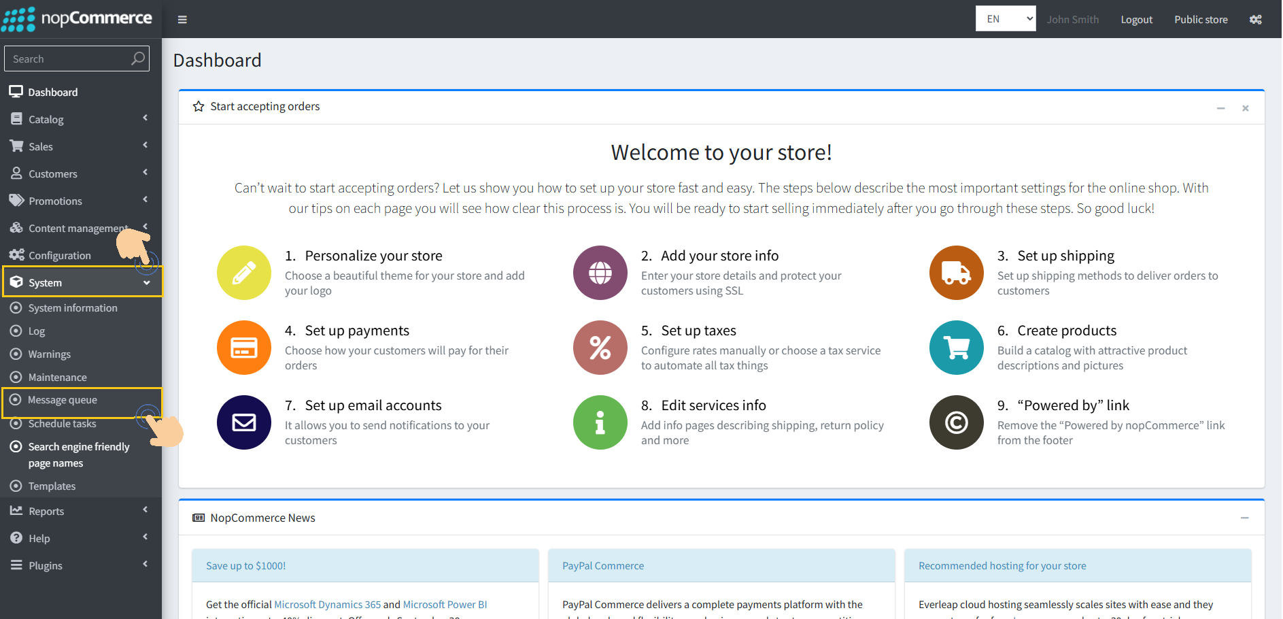Select Maintenance from System submenu

[x=57, y=377]
